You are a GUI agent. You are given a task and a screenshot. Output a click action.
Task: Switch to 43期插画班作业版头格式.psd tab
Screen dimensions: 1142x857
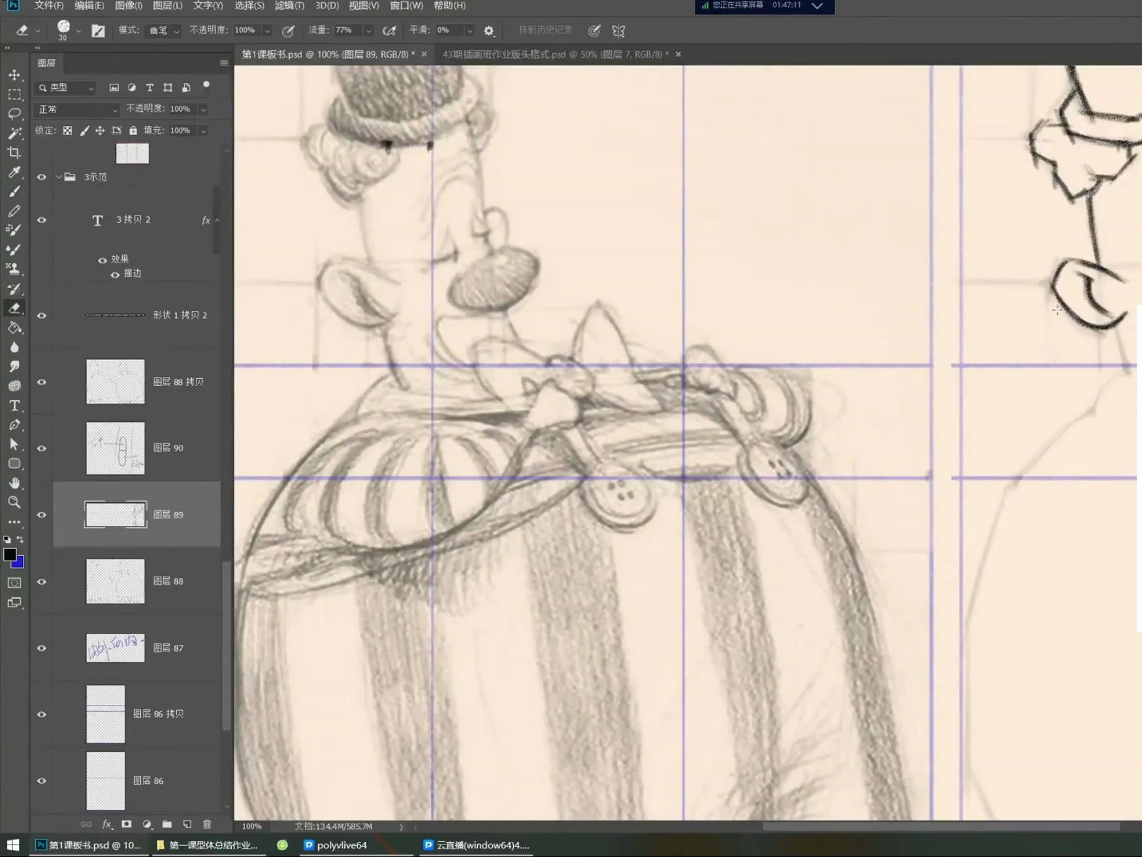click(555, 54)
